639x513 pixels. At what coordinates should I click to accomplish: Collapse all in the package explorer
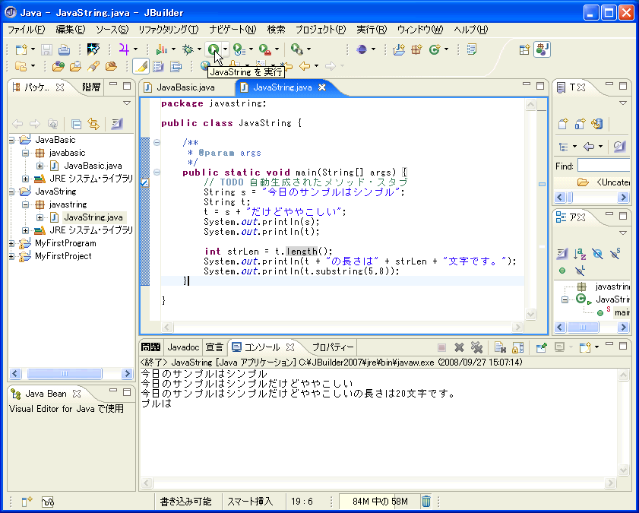coord(76,124)
